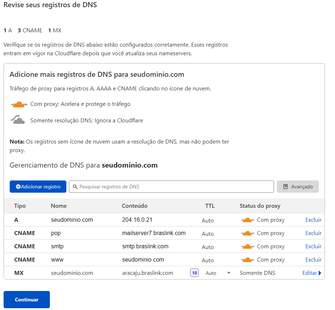Screen dimensions: 335x310
Task: Select mailserver7.braslink.com content cell
Action: coord(154,233)
